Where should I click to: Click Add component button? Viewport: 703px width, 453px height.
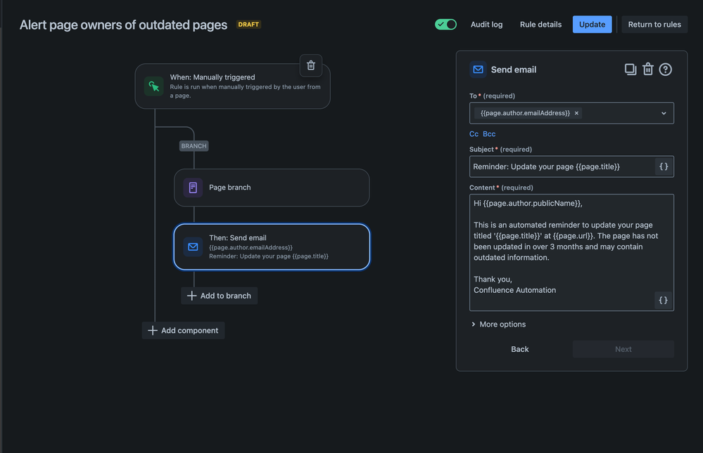pyautogui.click(x=184, y=330)
